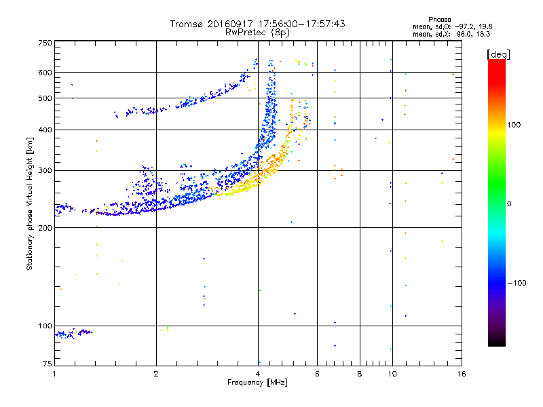Click the blue E-layer echo cluster below 100 km
The width and height of the screenshot is (543, 407).
[x=75, y=333]
